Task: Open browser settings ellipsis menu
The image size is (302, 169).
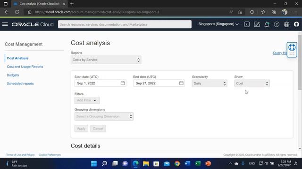Action: click(x=295, y=12)
